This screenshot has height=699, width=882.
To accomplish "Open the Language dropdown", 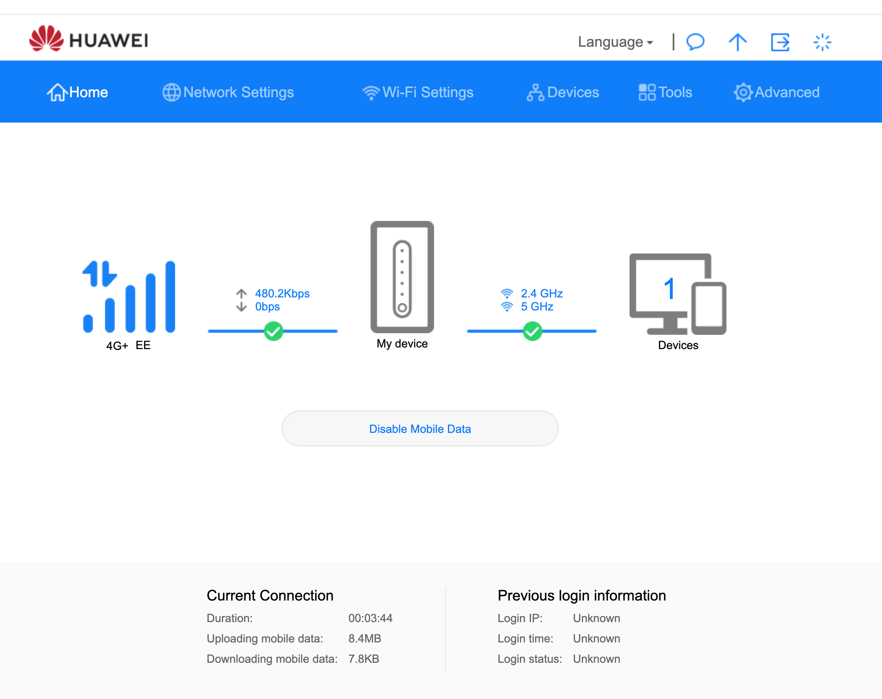I will [x=615, y=42].
